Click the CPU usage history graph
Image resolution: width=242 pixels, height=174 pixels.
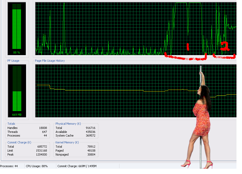[x=105, y=28]
